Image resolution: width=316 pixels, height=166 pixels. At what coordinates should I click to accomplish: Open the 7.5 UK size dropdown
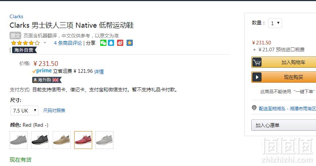(25, 110)
